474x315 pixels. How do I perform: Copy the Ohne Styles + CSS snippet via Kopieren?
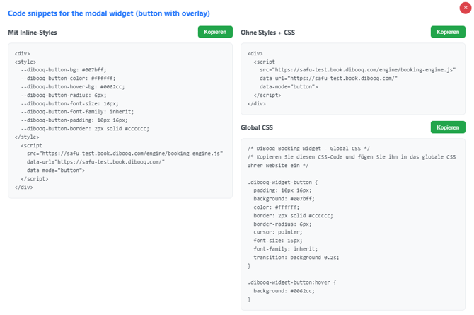[x=448, y=32]
